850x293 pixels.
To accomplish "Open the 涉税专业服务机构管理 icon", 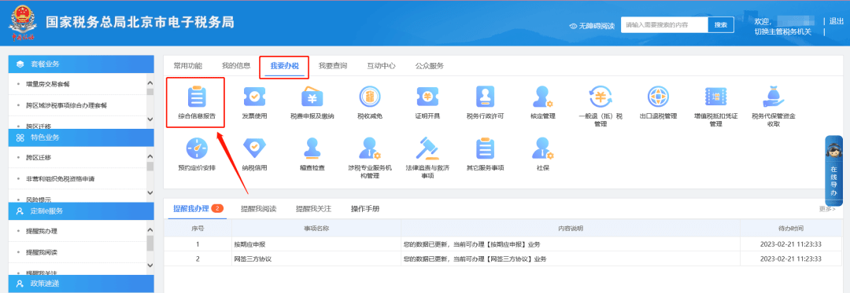I will coord(370,149).
